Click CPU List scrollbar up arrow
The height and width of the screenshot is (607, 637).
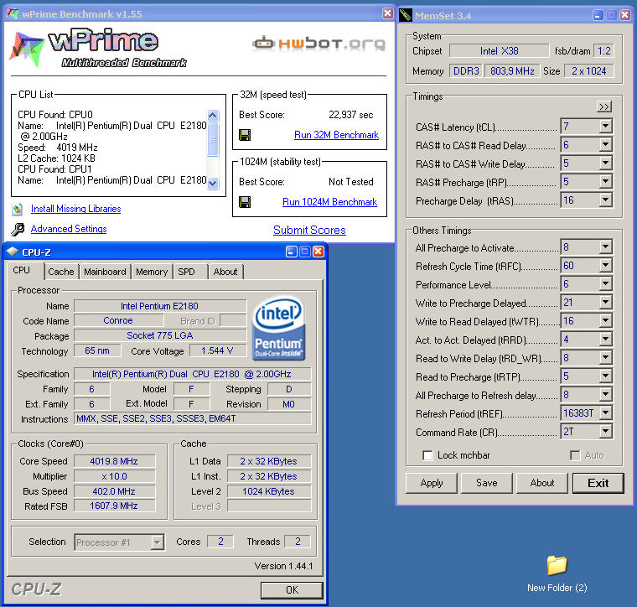213,116
